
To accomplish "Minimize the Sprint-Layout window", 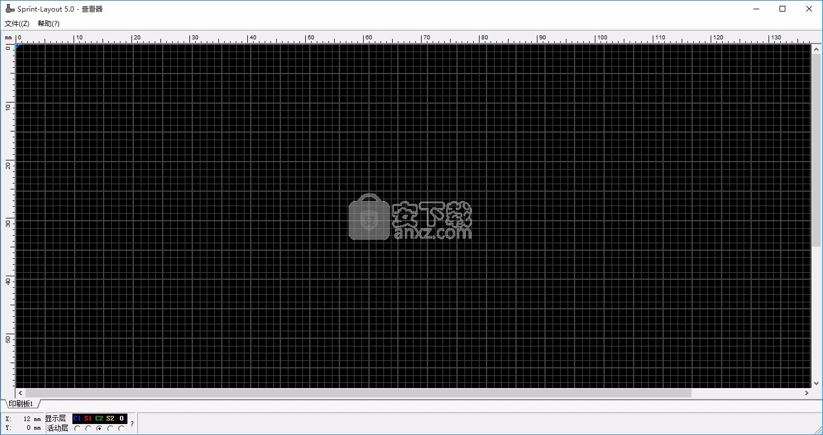I will [756, 9].
